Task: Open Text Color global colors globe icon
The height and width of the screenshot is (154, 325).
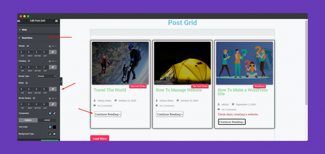Action: click(50, 127)
